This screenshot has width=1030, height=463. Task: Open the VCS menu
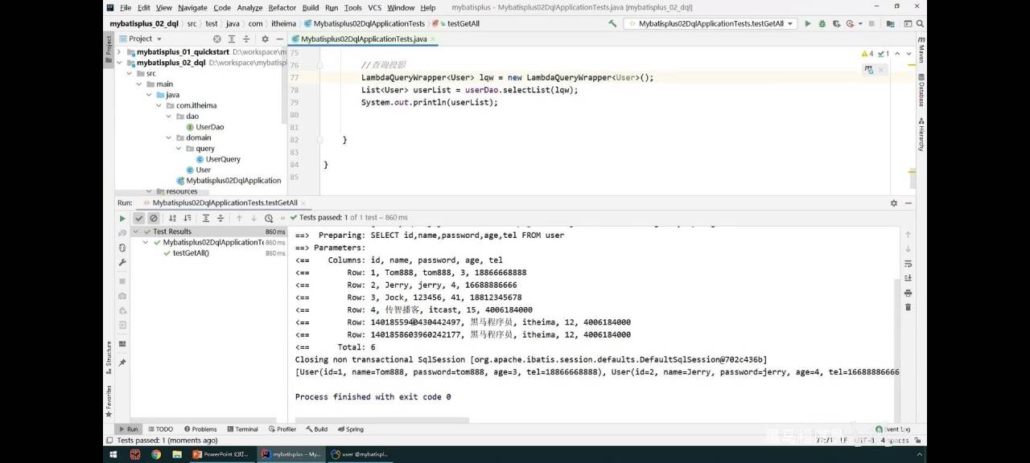[375, 8]
